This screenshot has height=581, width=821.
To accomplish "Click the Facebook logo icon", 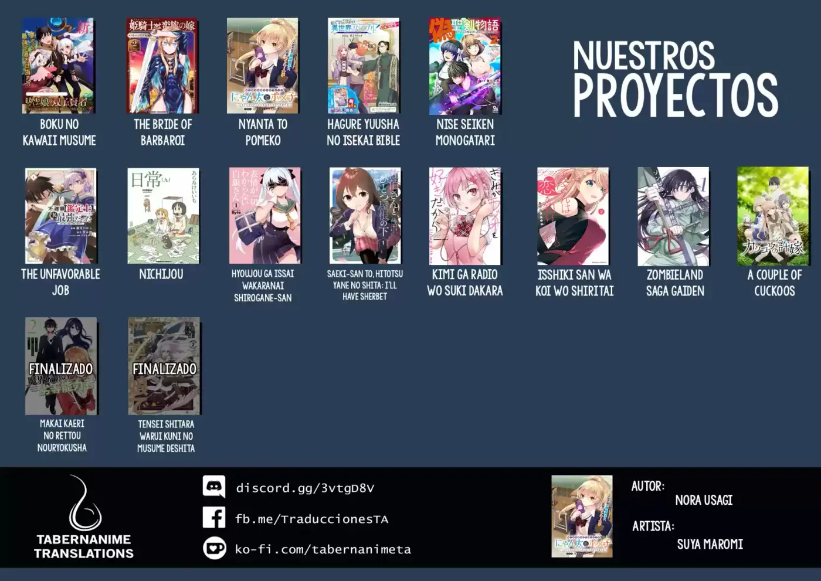I will pyautogui.click(x=214, y=518).
